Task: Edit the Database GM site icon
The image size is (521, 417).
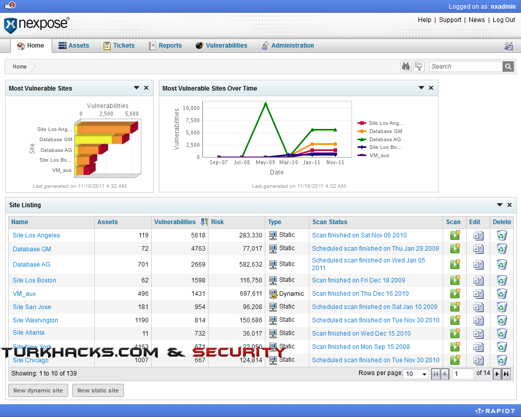Action: pos(478,249)
